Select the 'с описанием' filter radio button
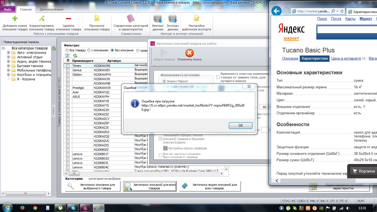The image size is (377, 212). point(89,51)
